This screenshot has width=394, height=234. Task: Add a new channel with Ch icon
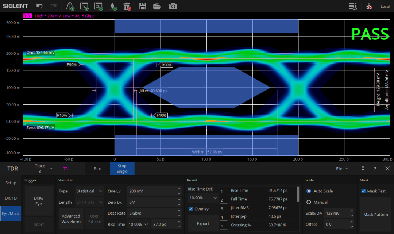[x=98, y=6]
